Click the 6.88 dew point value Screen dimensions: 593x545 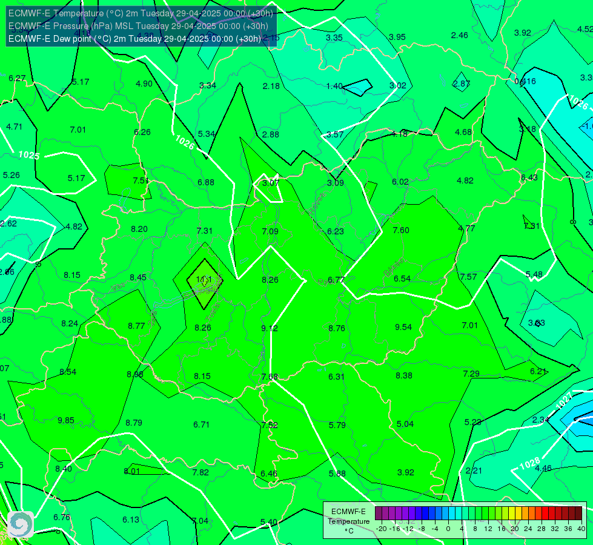tap(206, 182)
